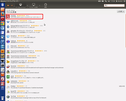Click the FileBot title text
Viewport: 126px width, 101px height.
(x=13, y=86)
